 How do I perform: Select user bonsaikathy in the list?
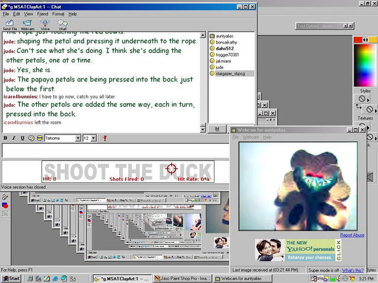(226, 42)
